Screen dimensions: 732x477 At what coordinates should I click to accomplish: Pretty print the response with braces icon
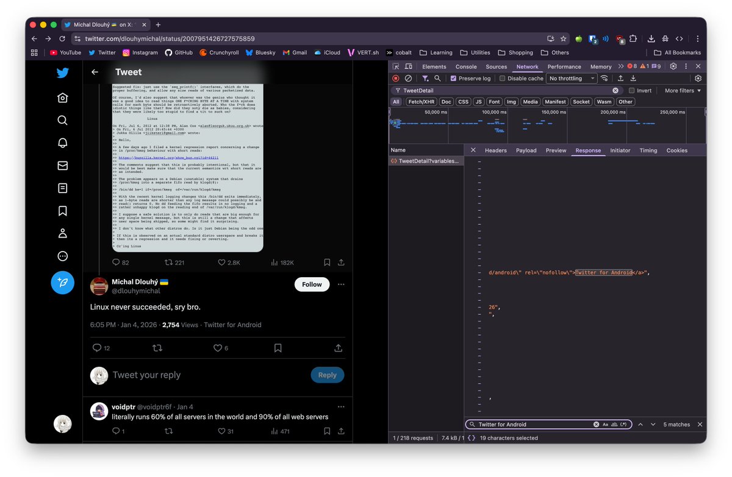point(472,438)
